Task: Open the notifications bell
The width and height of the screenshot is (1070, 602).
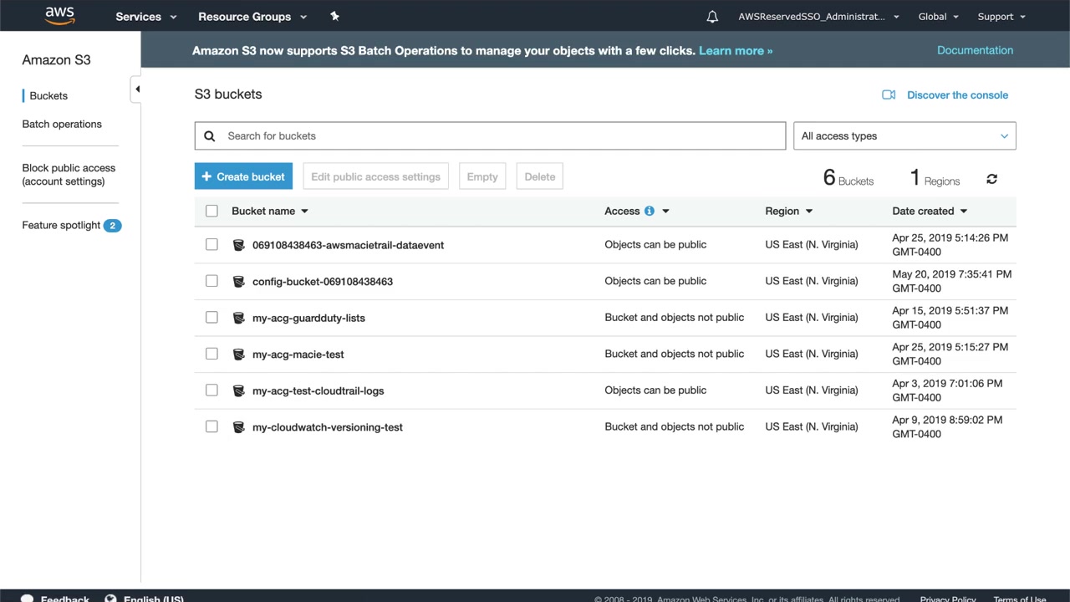Action: (x=712, y=17)
